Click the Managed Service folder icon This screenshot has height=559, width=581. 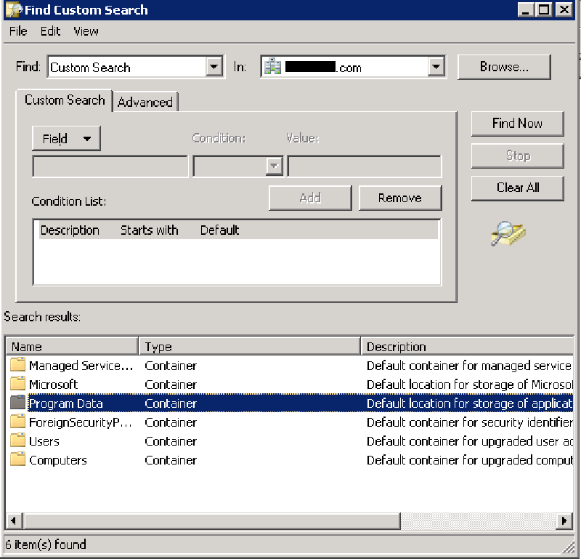(17, 365)
